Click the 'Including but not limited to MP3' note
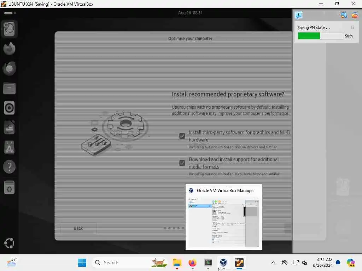 234,174
